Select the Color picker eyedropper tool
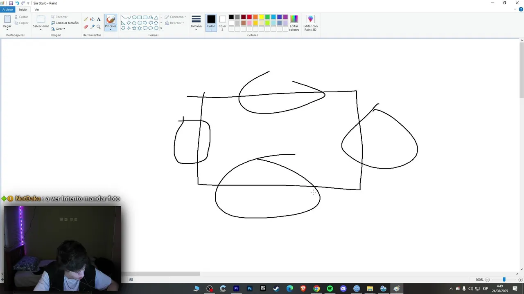Screen dimensions: 524x294 pyautogui.click(x=92, y=27)
